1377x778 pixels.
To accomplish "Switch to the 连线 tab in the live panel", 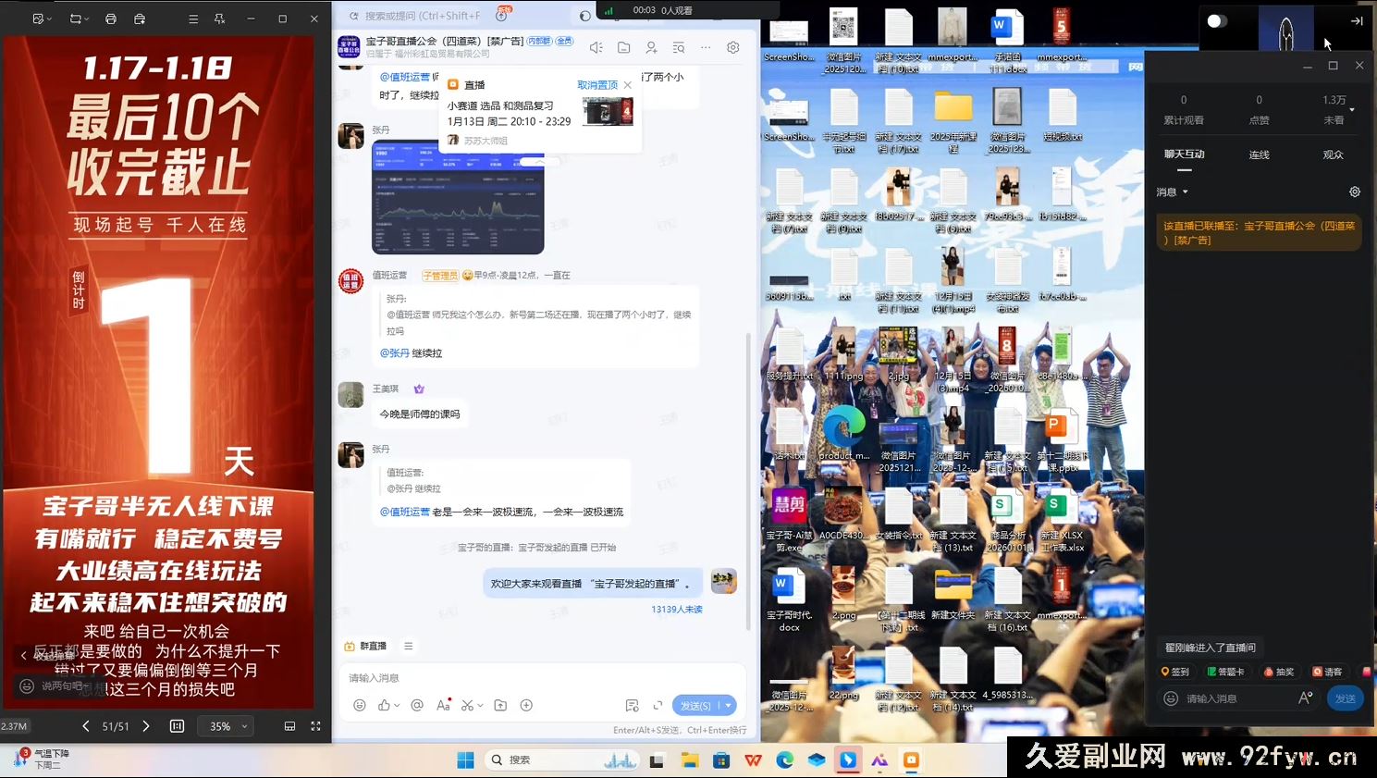I will (x=1258, y=154).
